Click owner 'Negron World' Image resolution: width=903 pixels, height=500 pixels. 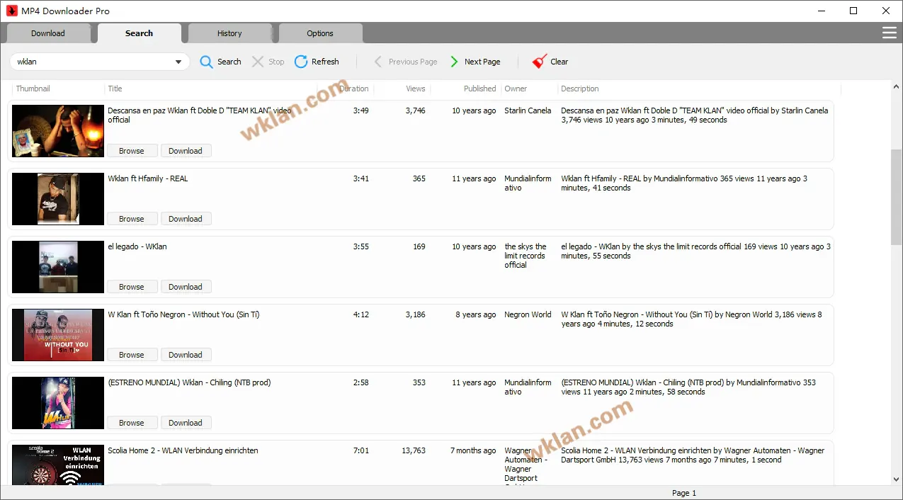[x=528, y=314]
